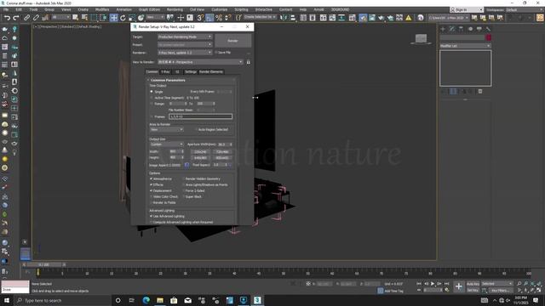
Task: Click the warning triangle icon in toolbar
Action: point(409,18)
